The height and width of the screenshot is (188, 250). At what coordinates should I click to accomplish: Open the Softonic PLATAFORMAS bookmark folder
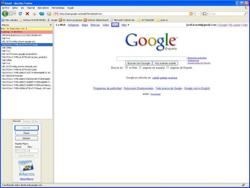point(32,20)
